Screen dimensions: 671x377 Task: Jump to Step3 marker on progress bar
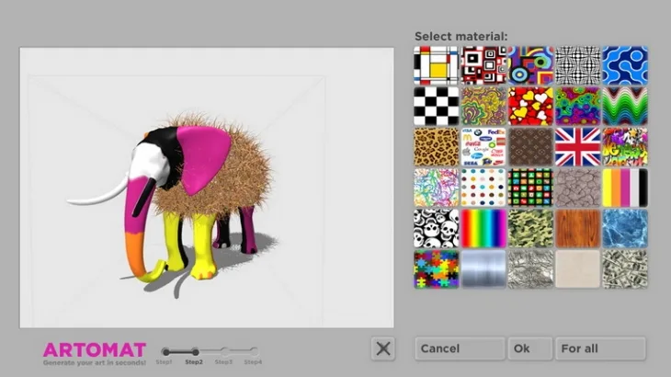224,352
